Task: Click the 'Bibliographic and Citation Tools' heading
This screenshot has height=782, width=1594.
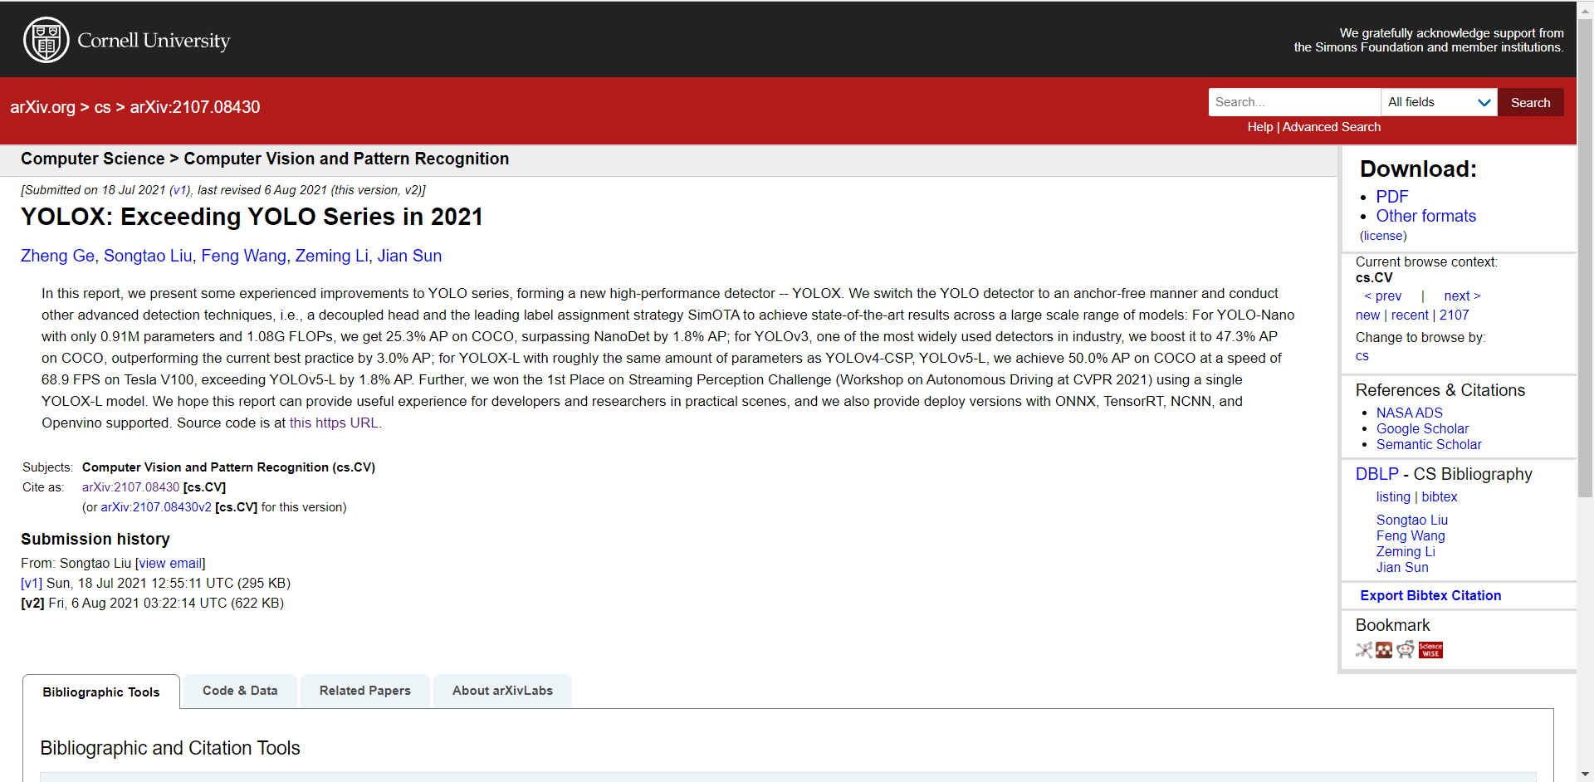Action: 170,748
